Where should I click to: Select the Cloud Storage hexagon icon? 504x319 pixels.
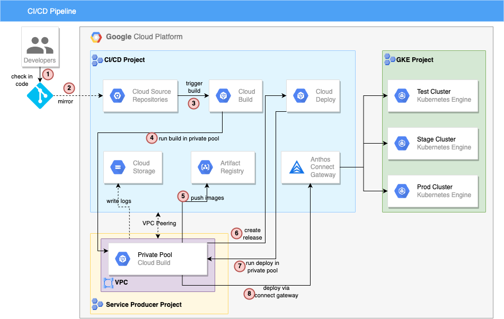click(x=118, y=167)
